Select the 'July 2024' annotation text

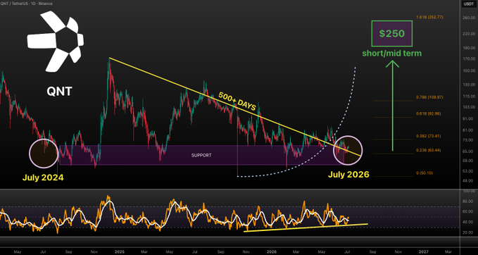tap(43, 178)
